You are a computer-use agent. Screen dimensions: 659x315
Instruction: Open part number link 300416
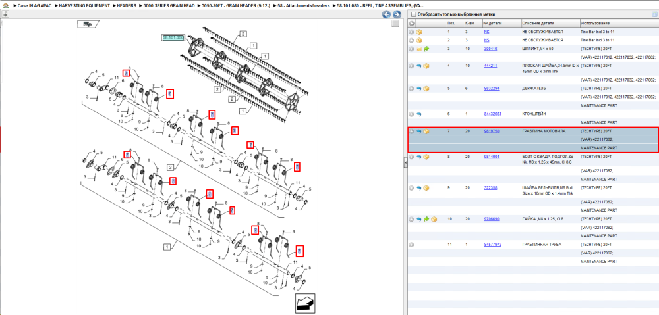click(490, 49)
